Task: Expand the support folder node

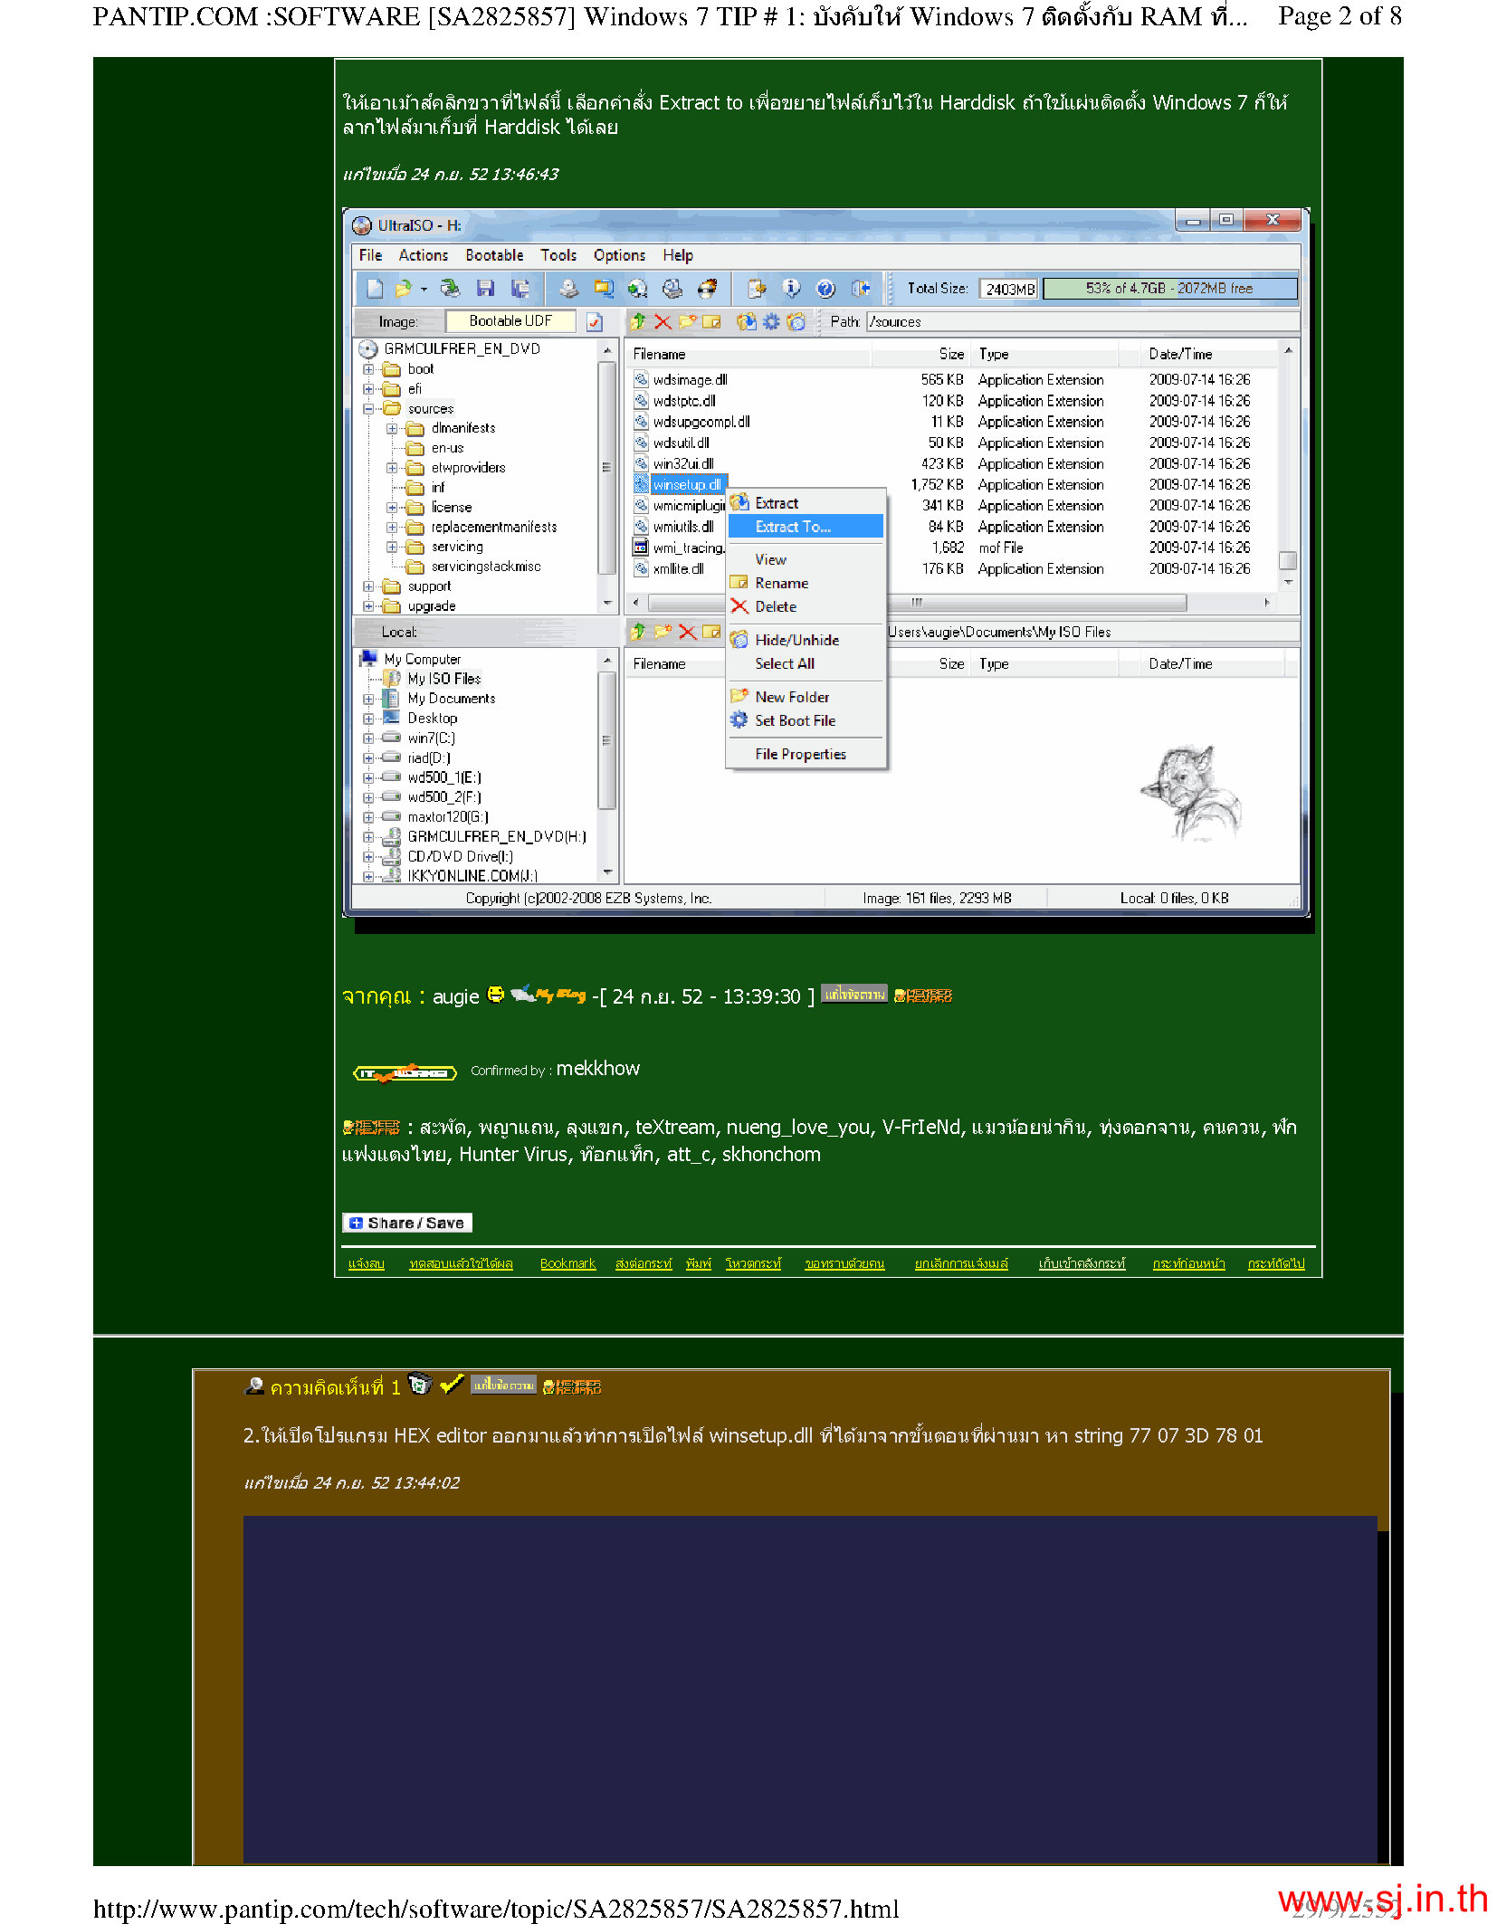Action: tap(368, 586)
